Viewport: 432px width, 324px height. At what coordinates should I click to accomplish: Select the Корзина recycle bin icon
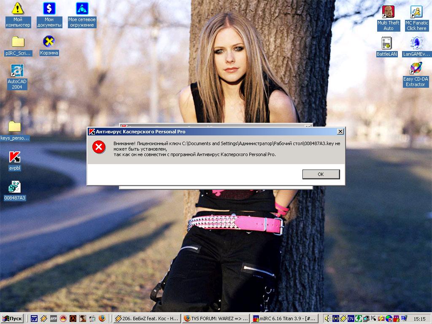pos(49,42)
